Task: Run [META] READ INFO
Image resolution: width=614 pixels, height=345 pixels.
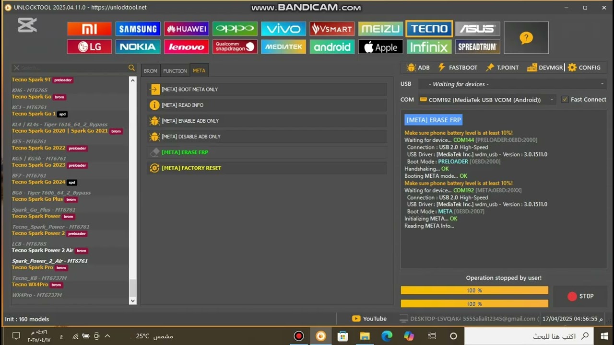Action: click(267, 105)
